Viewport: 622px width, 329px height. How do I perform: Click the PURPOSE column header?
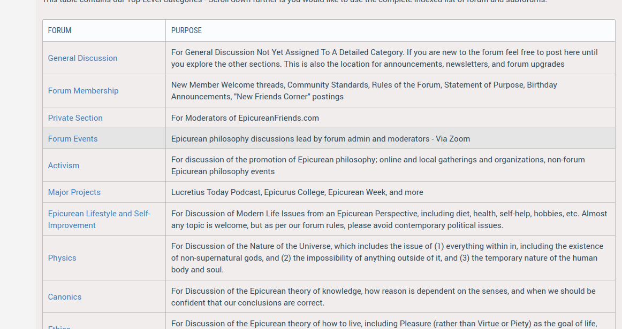pos(186,30)
